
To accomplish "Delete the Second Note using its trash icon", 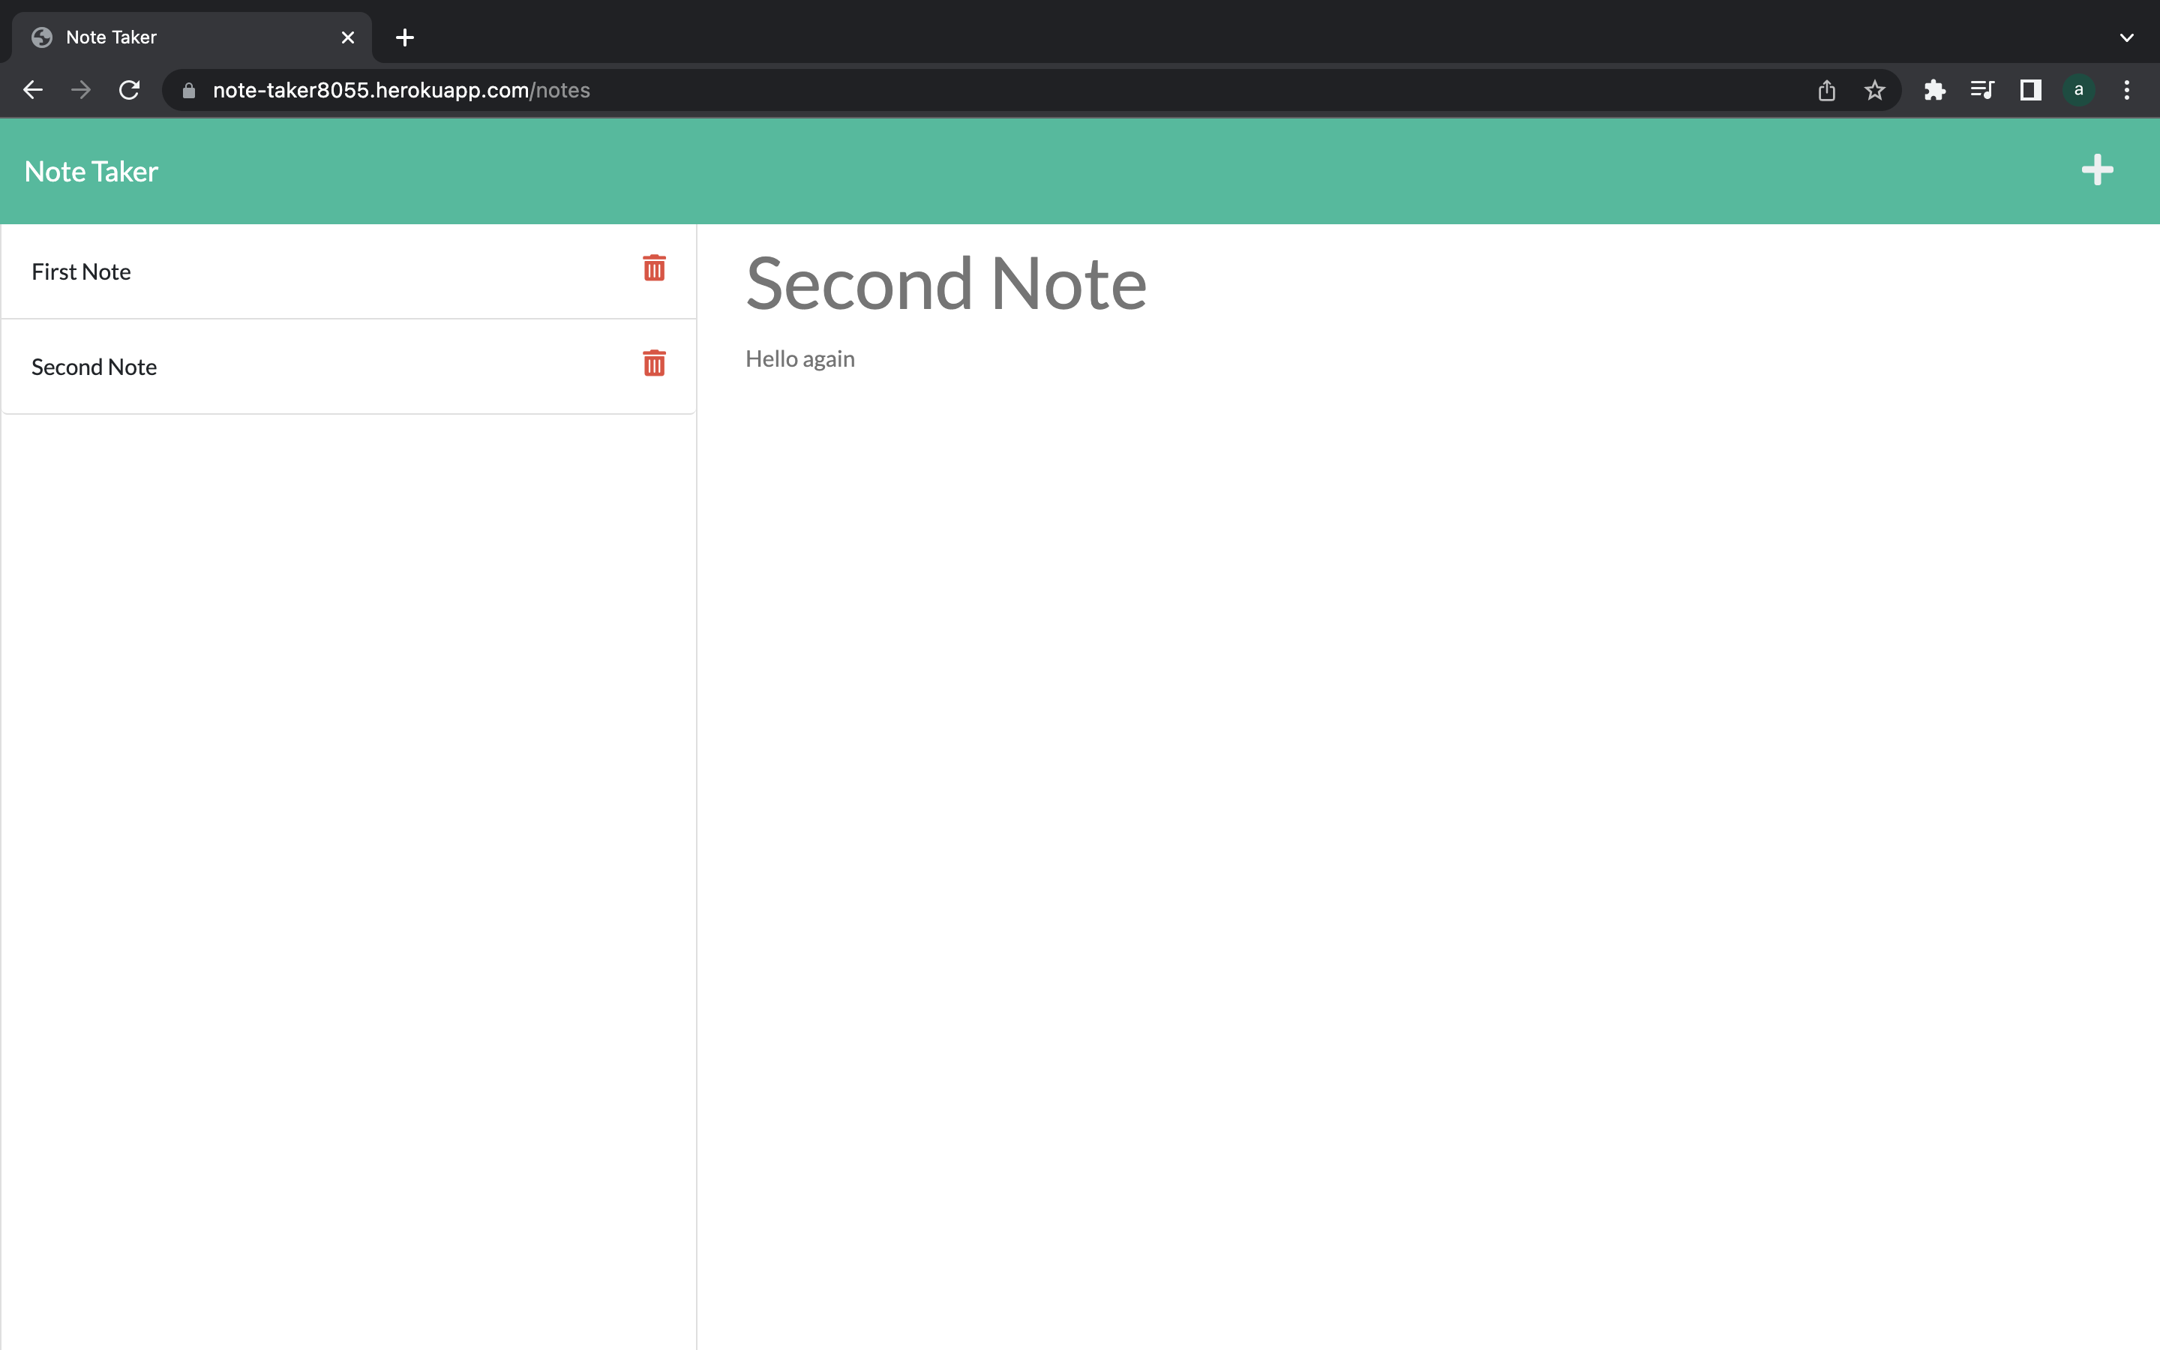I will 654,364.
